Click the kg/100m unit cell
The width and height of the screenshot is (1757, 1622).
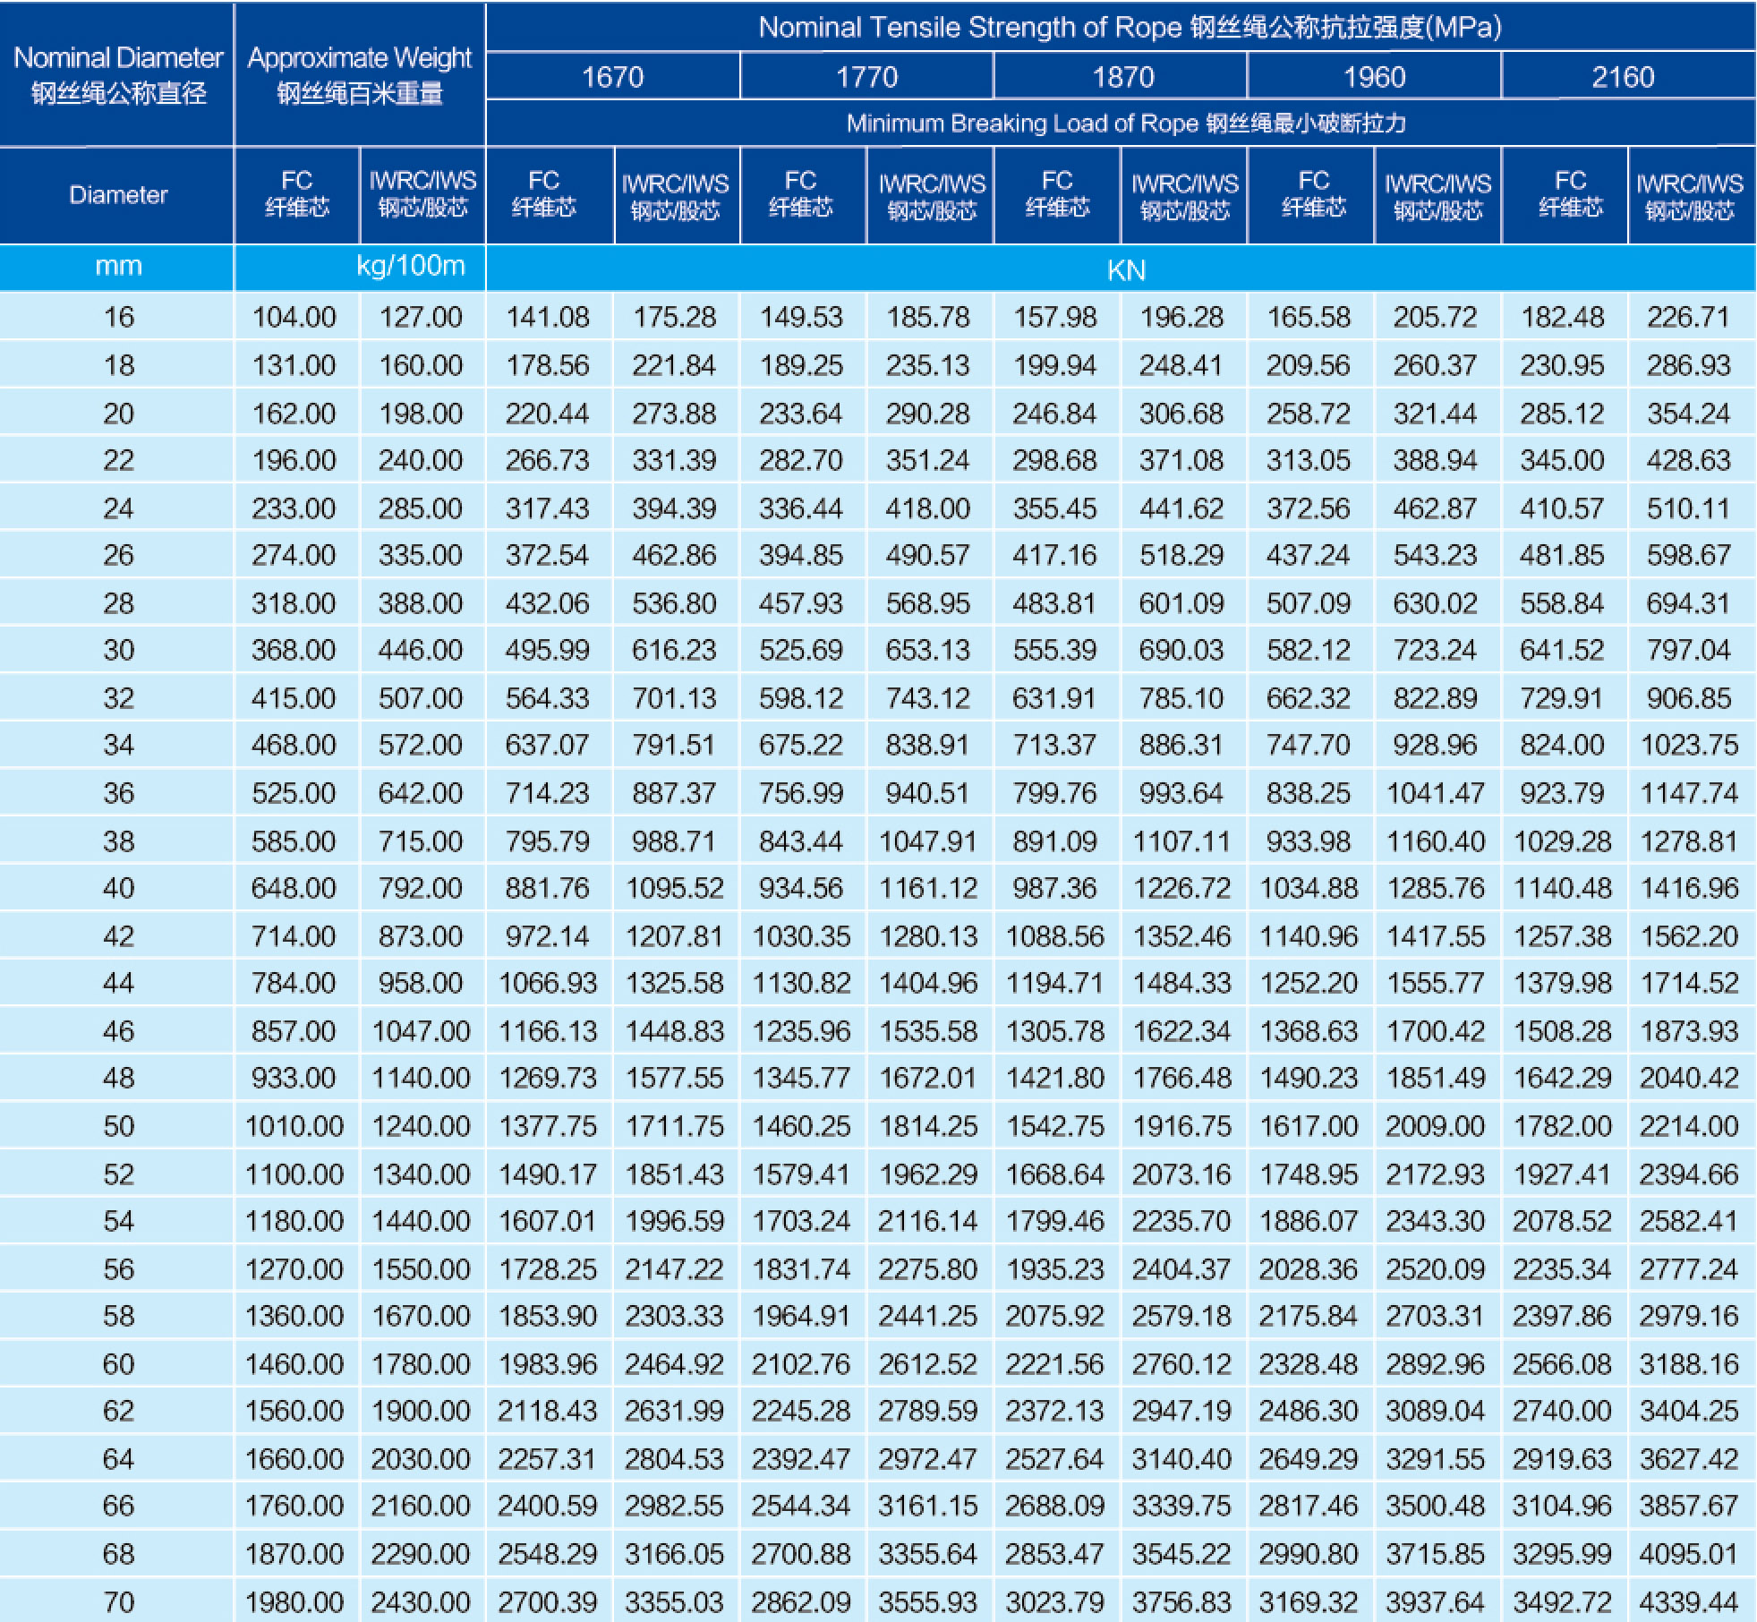tap(410, 266)
